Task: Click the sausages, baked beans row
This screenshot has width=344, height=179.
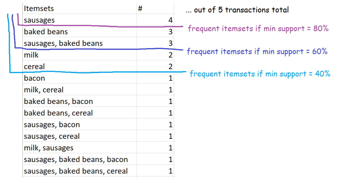Action: [x=98, y=43]
